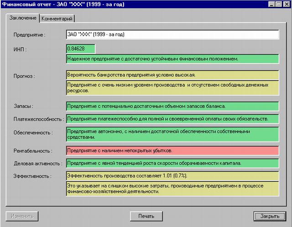Image resolution: width=292 pixels, height=227 pixels.
Task: Click the red Рентабельность result field
Action: coord(172,151)
